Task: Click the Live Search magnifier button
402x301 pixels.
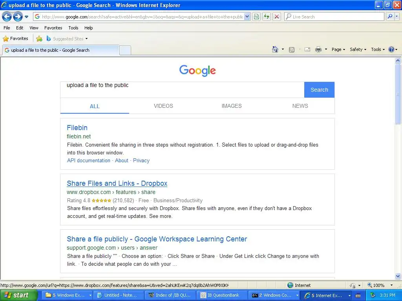Action: [x=390, y=16]
